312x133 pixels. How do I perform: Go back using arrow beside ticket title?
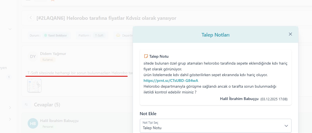tap(31, 18)
